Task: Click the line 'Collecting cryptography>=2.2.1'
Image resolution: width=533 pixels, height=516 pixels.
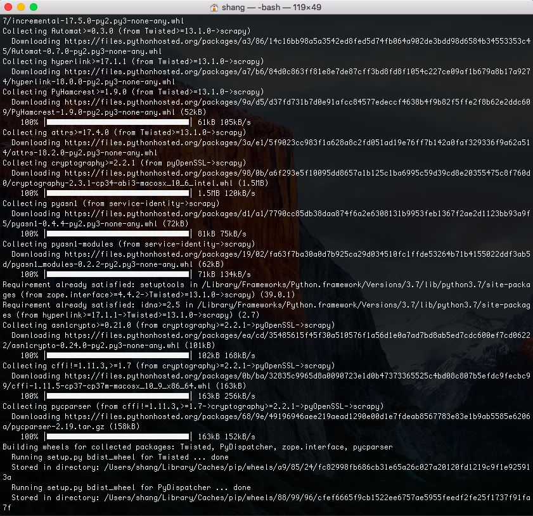Action: [124, 163]
